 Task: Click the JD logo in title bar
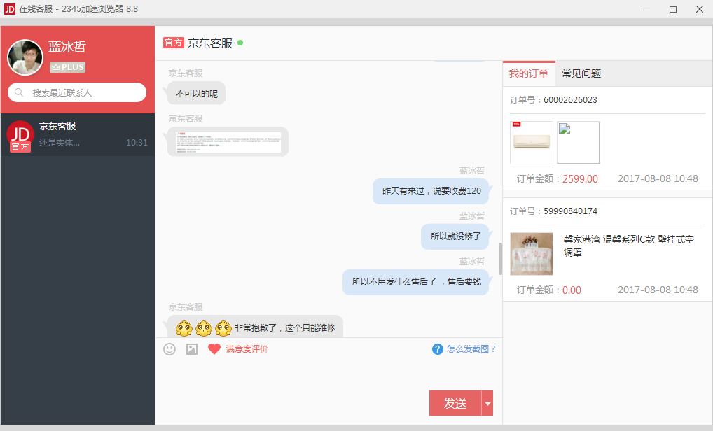[x=10, y=9]
